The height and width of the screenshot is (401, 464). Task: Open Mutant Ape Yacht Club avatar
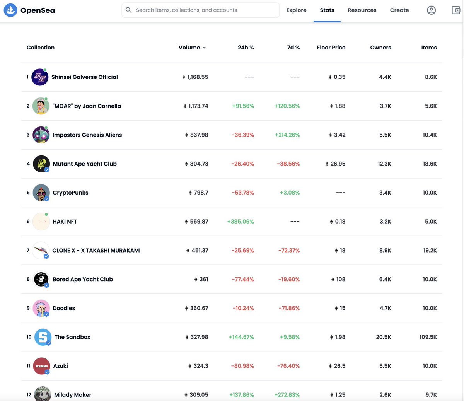click(41, 164)
